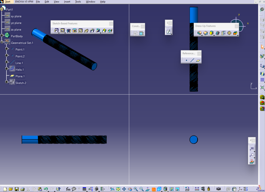Select the Tap/Thread tool
The height and width of the screenshot is (192, 265).
tap(229, 33)
